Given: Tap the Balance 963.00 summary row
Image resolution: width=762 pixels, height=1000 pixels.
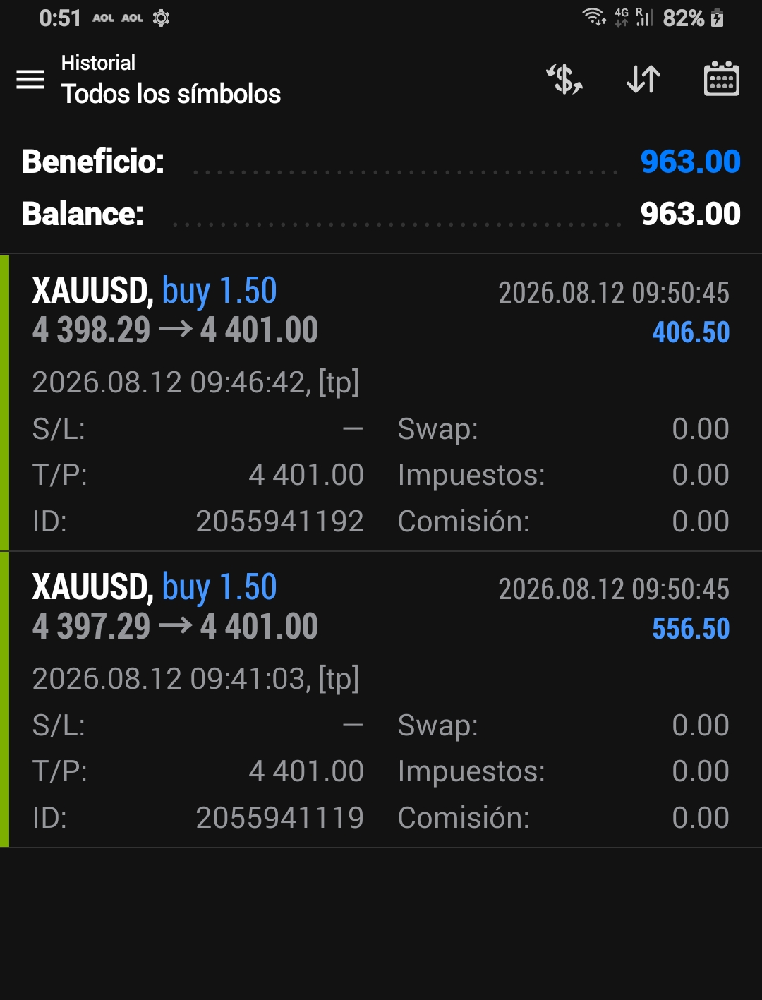Looking at the screenshot, I should tap(381, 214).
